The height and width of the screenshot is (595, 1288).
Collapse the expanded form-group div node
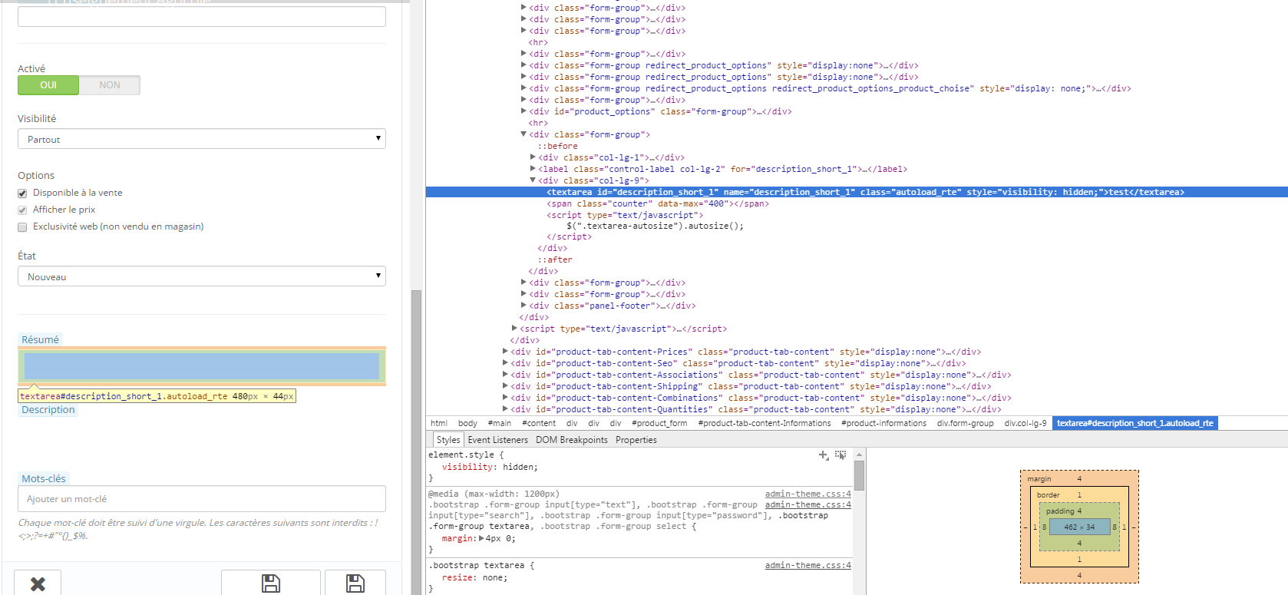click(523, 134)
